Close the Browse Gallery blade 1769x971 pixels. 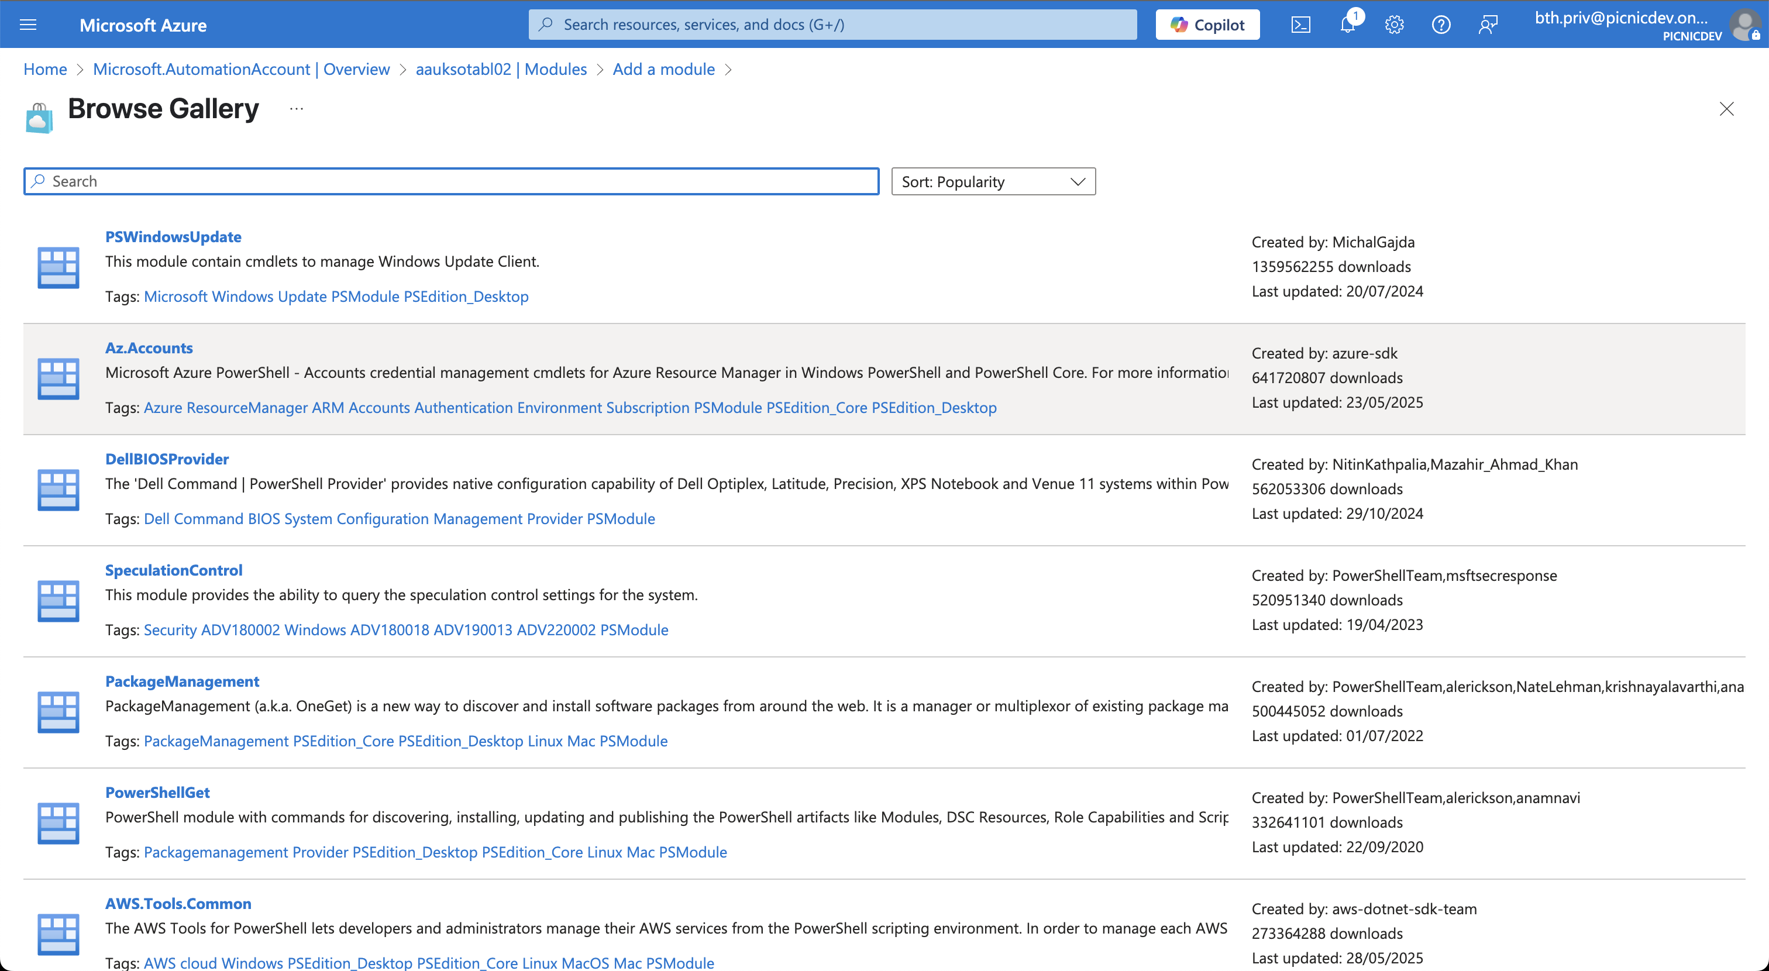1726,108
